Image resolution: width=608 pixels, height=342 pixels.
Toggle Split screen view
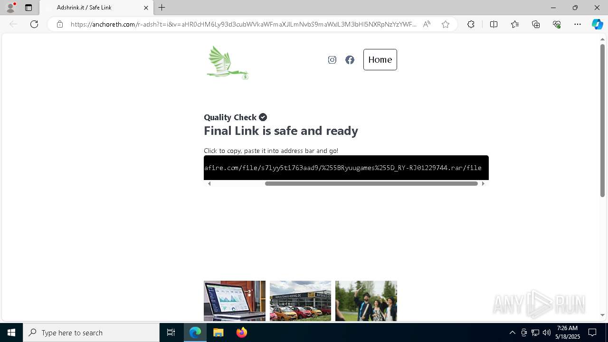pos(494,24)
